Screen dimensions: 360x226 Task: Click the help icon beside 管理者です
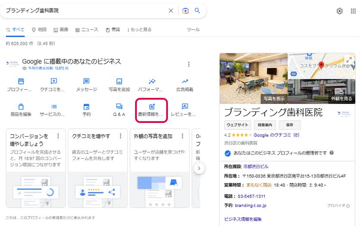tap(332, 153)
